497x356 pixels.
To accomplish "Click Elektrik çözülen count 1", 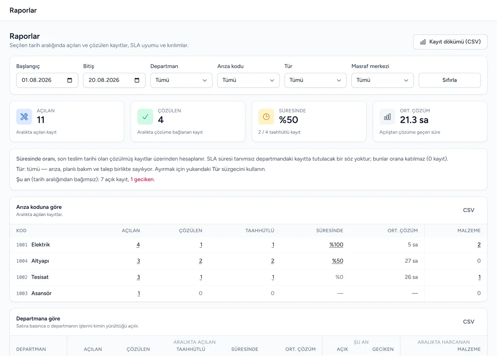I will pos(201,245).
